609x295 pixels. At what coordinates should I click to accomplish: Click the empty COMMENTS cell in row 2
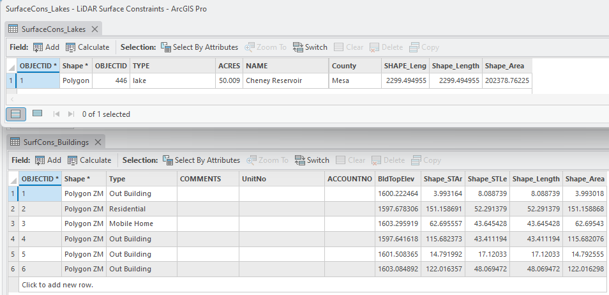(208, 209)
